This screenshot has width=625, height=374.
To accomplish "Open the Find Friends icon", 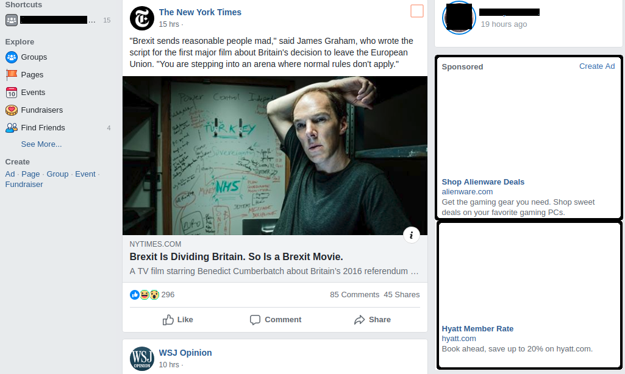I will click(x=12, y=128).
